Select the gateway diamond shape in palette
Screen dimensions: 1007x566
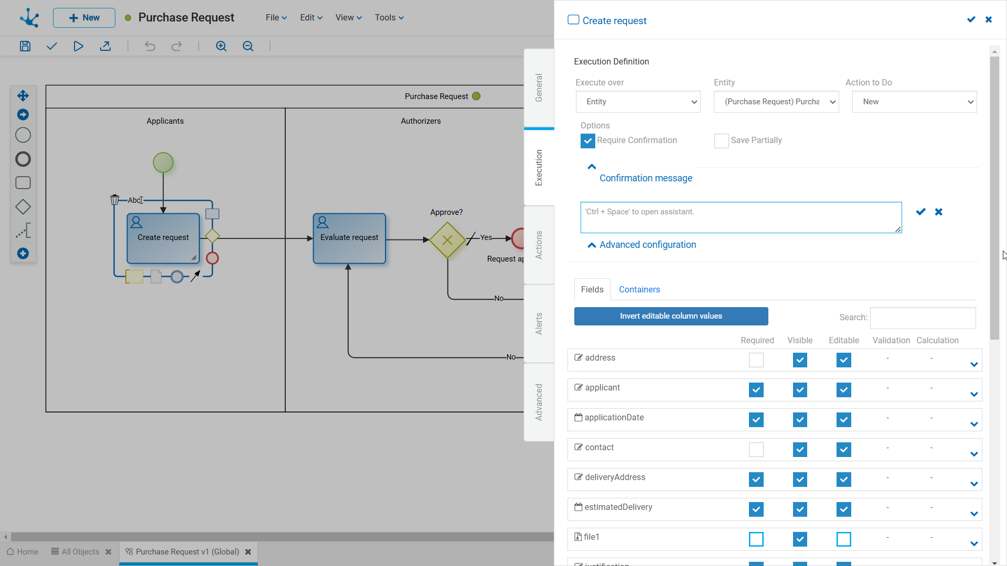coord(23,207)
